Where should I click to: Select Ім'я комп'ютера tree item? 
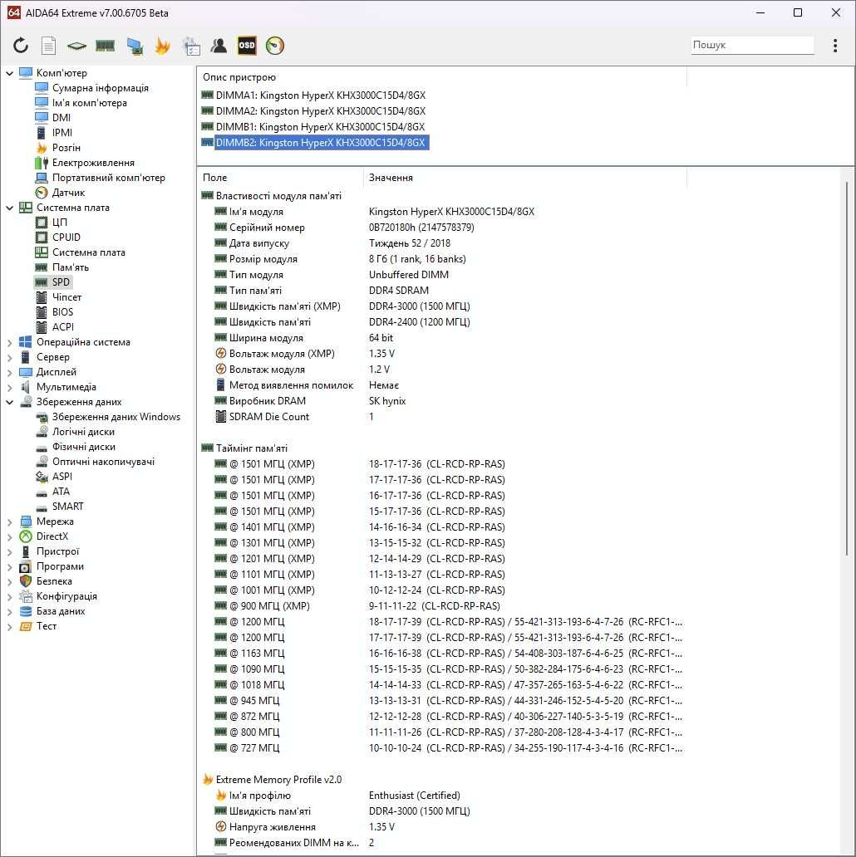pos(89,103)
